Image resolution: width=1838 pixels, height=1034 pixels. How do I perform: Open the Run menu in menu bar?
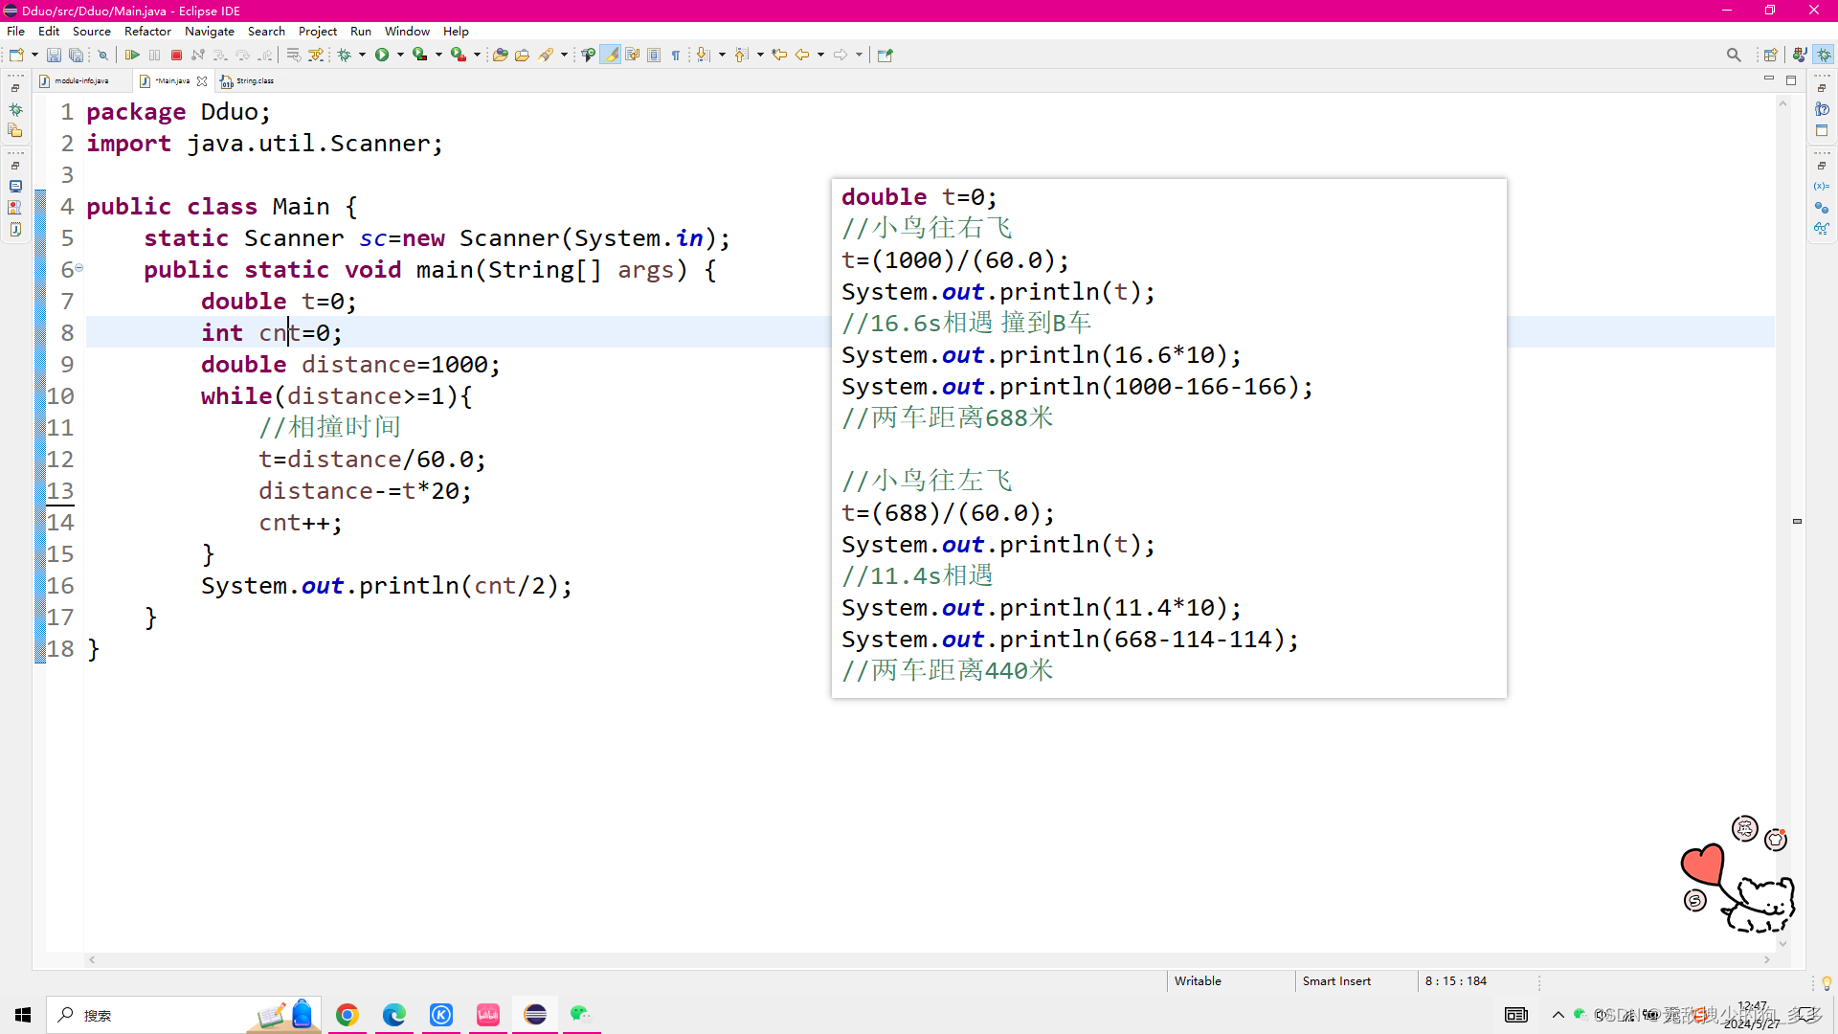coord(359,31)
